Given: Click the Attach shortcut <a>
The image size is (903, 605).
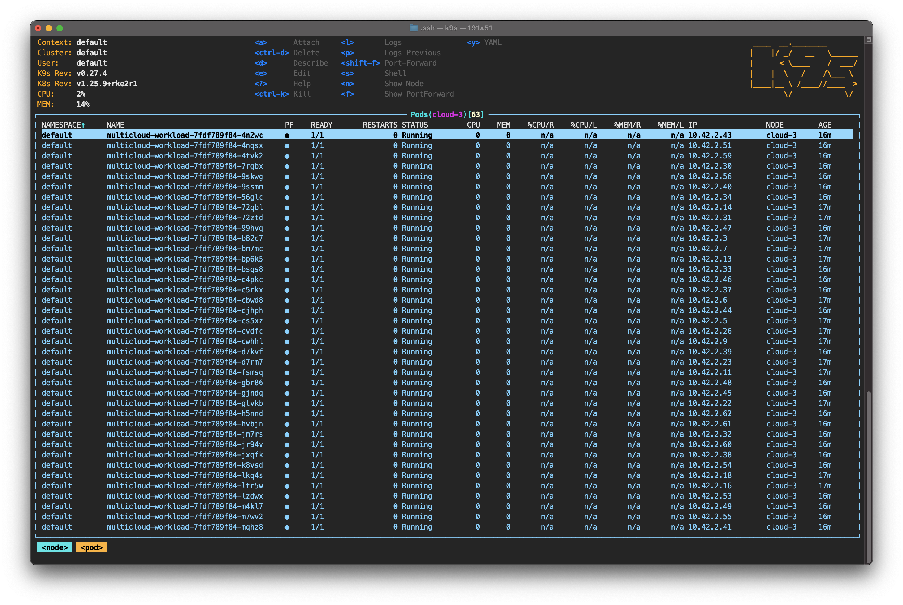Looking at the screenshot, I should coord(261,42).
